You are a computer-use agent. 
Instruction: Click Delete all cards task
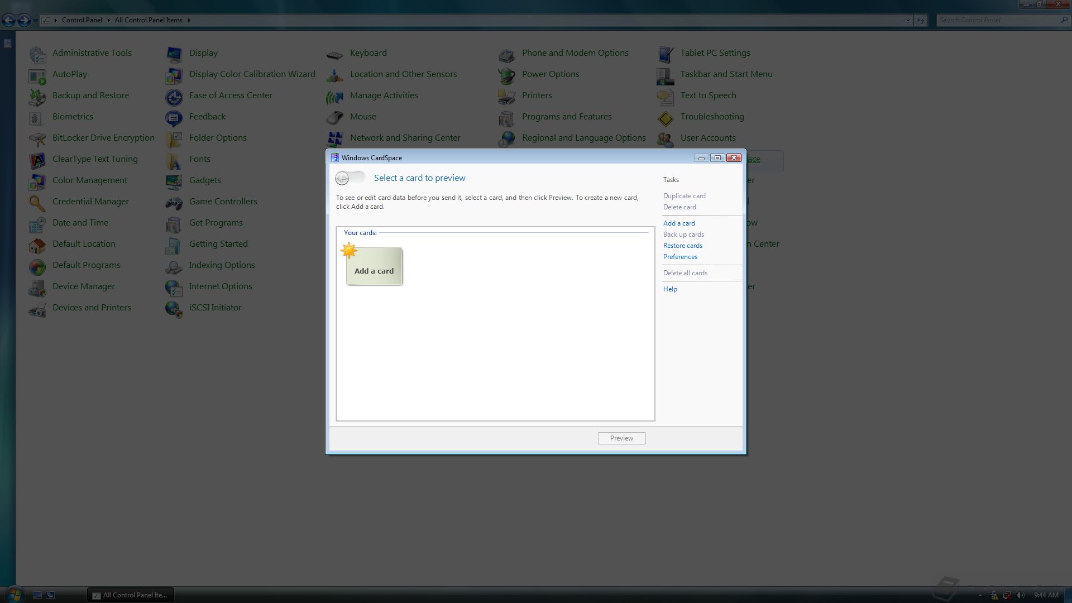pos(685,273)
